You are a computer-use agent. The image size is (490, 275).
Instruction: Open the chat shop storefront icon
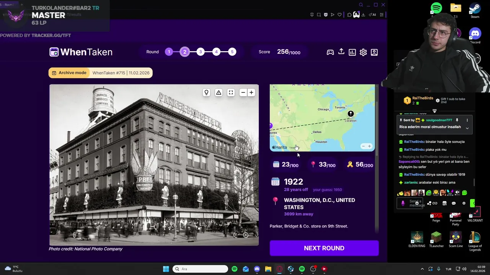coord(444,204)
